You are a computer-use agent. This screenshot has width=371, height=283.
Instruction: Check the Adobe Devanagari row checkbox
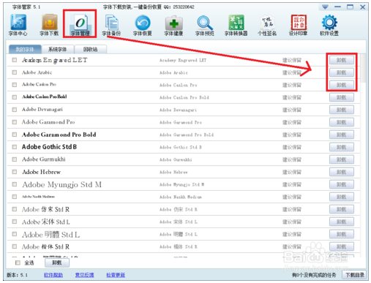pos(15,110)
